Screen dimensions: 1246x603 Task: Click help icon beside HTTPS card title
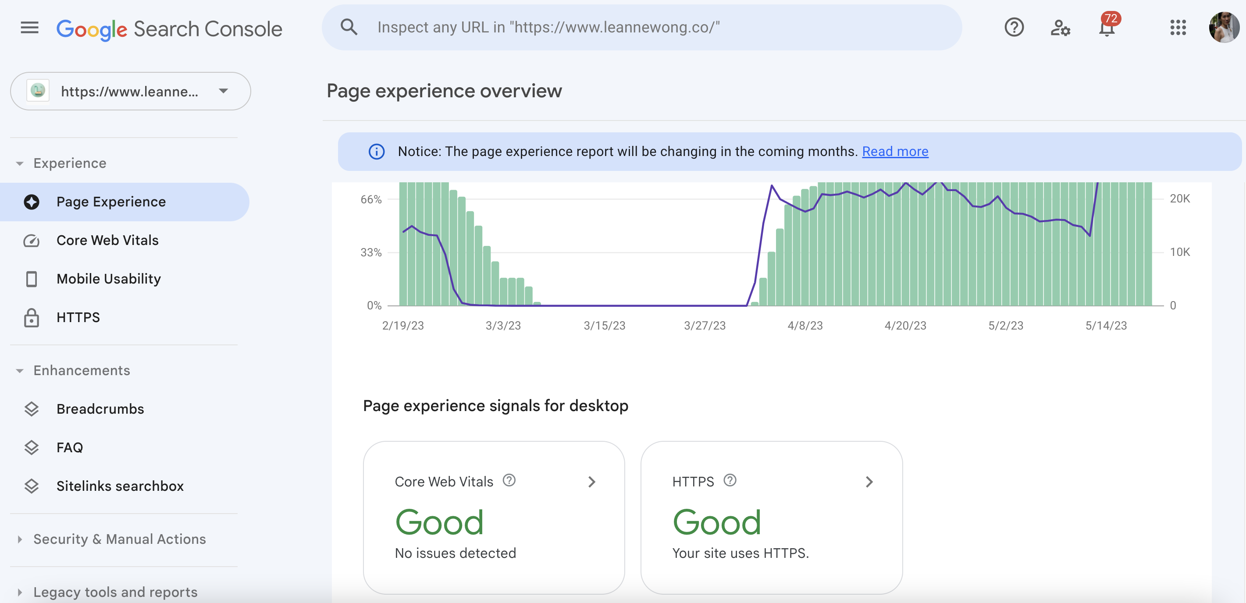tap(730, 480)
